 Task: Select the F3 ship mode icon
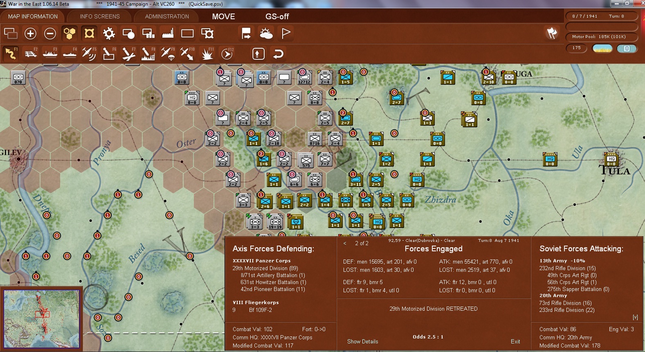click(x=50, y=54)
